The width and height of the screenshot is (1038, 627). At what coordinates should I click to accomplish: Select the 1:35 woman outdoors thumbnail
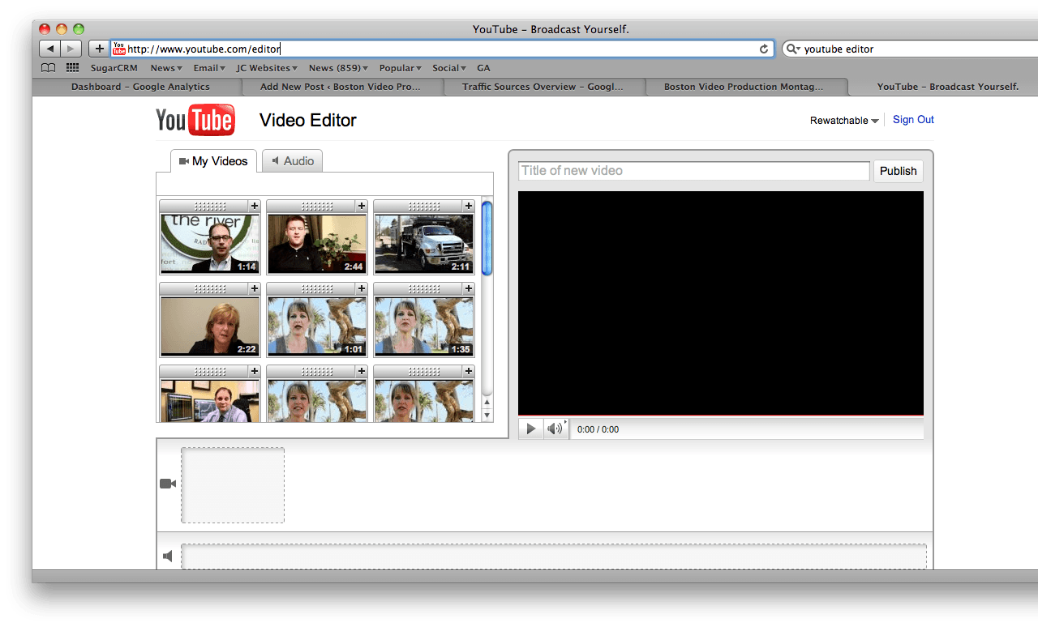coord(424,326)
